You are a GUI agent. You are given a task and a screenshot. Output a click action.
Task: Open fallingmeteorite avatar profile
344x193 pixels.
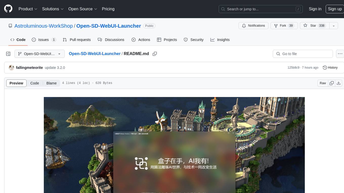coord(11,67)
